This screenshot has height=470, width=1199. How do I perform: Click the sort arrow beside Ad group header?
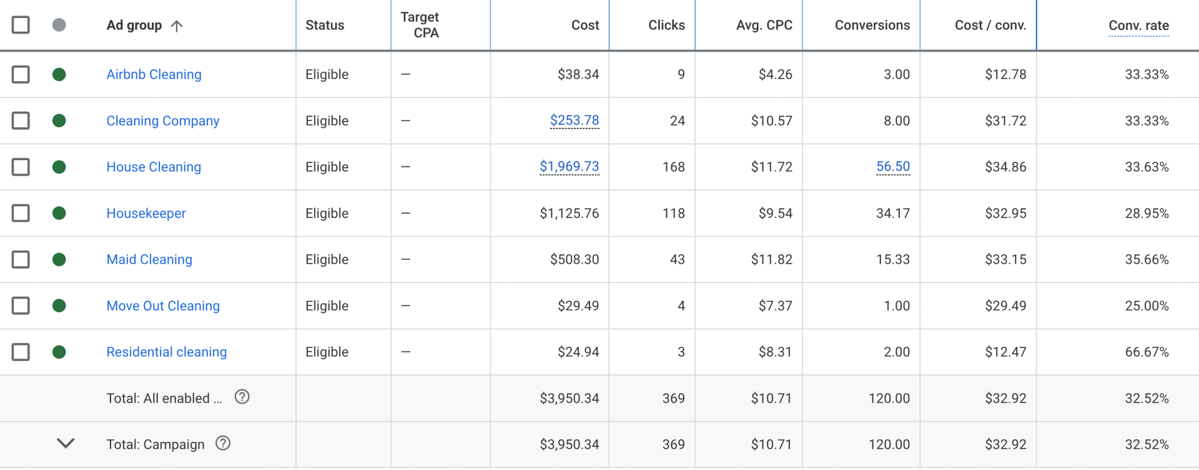[177, 26]
